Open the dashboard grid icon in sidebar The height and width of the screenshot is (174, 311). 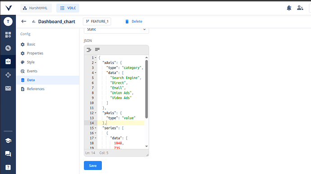pos(8,35)
